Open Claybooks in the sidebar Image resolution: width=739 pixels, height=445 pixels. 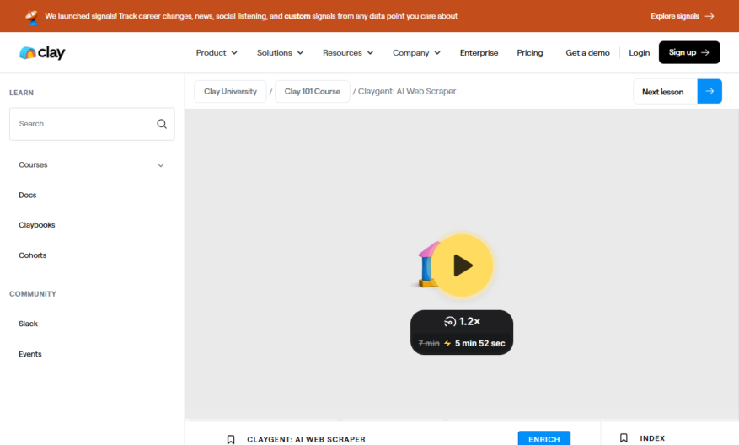coord(37,225)
